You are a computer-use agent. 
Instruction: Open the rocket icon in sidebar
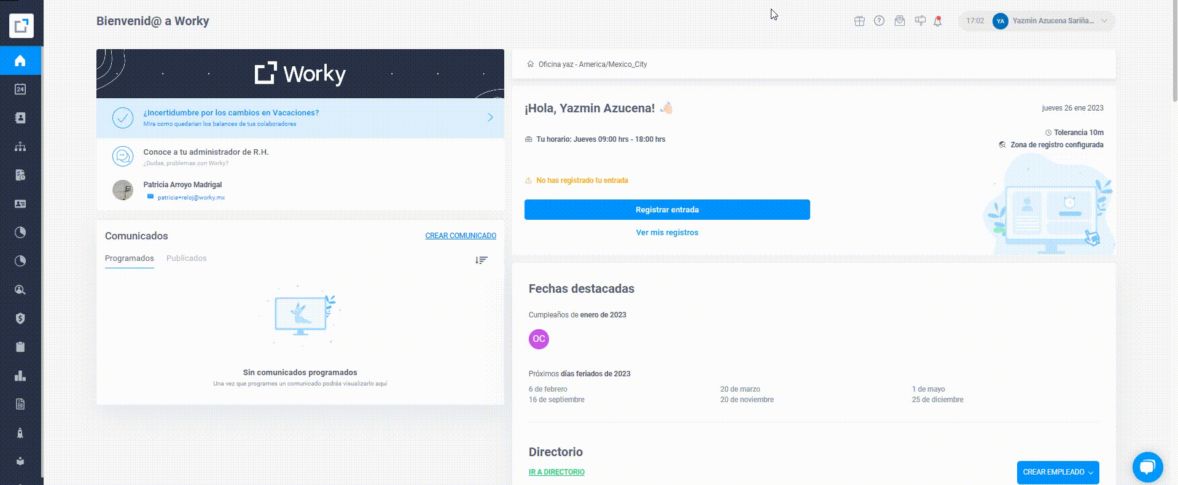click(20, 433)
